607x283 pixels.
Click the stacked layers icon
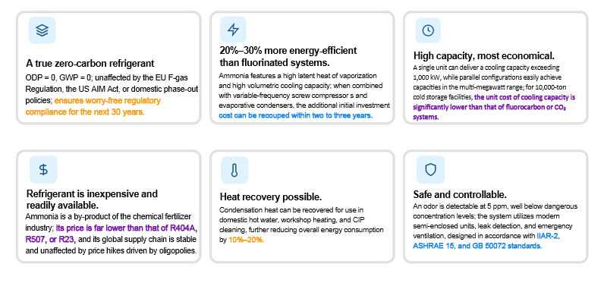point(42,30)
